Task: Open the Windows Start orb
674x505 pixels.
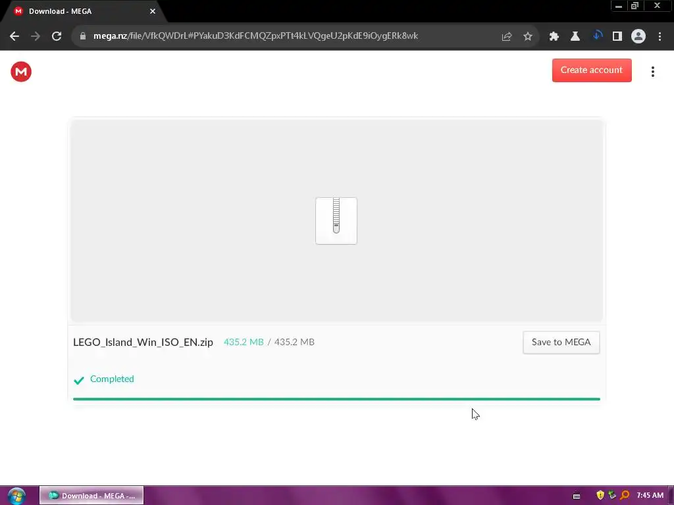Action: click(16, 496)
